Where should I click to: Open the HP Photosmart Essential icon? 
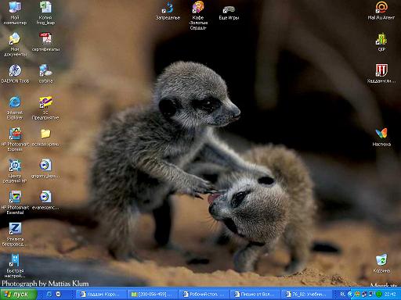pyautogui.click(x=15, y=202)
